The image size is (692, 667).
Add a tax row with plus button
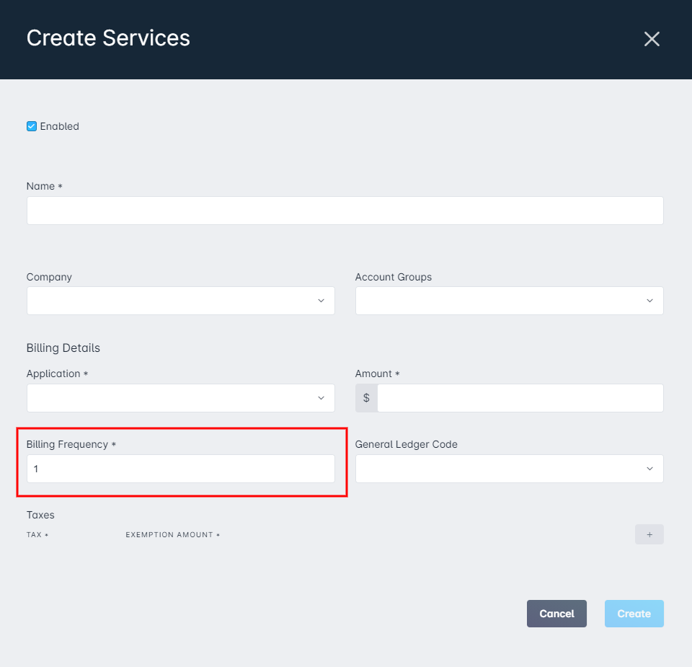coord(649,534)
